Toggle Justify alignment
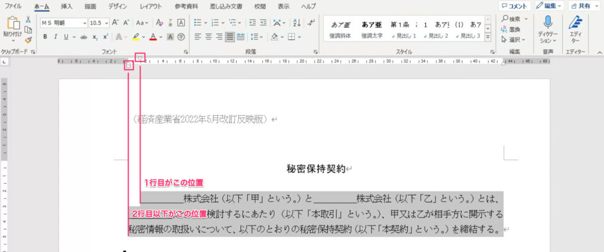Viewport: 604px width, 252px height. tap(229, 37)
